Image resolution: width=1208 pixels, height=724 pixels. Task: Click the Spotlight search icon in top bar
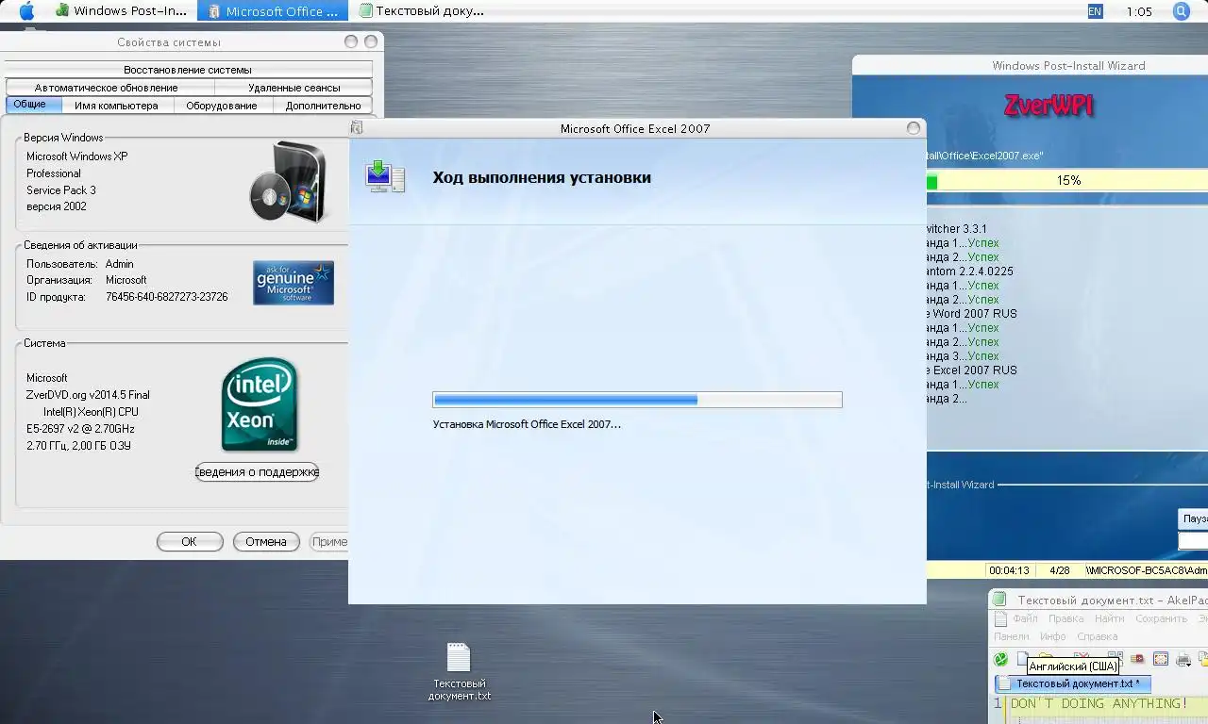(1181, 11)
